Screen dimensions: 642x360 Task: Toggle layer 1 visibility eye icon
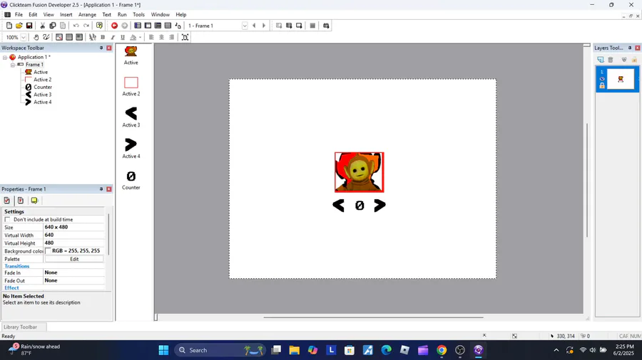(602, 79)
